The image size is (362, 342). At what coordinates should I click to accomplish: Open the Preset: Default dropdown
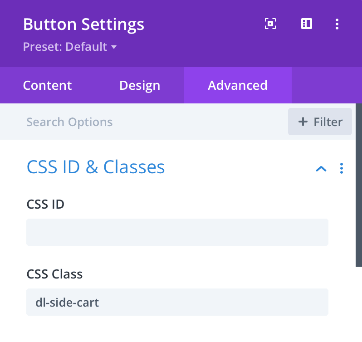(70, 47)
